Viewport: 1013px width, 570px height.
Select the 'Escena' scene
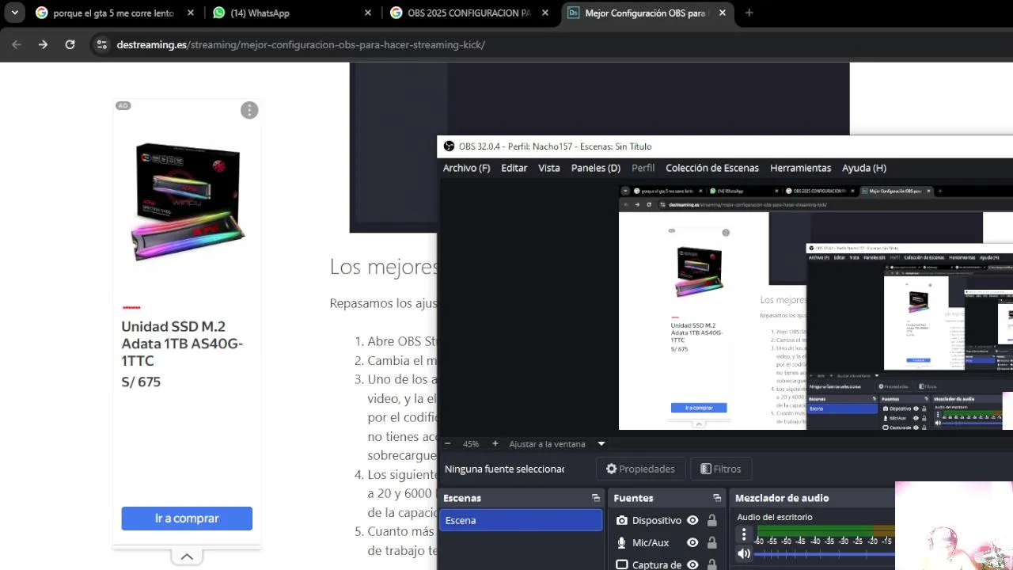(x=521, y=520)
